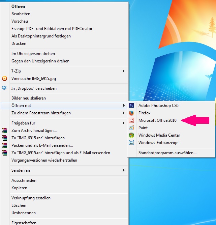Click Erzeuge PDF- und Bilddateien mit PDFCreator
Image resolution: width=216 pixels, height=225 pixels.
point(52,29)
